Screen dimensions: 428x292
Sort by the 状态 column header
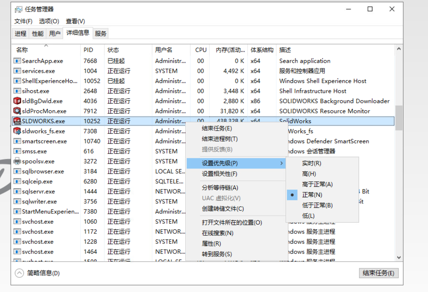pyautogui.click(x=128, y=50)
